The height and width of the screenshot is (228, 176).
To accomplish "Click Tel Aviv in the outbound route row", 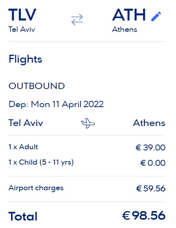I will click(x=26, y=123).
